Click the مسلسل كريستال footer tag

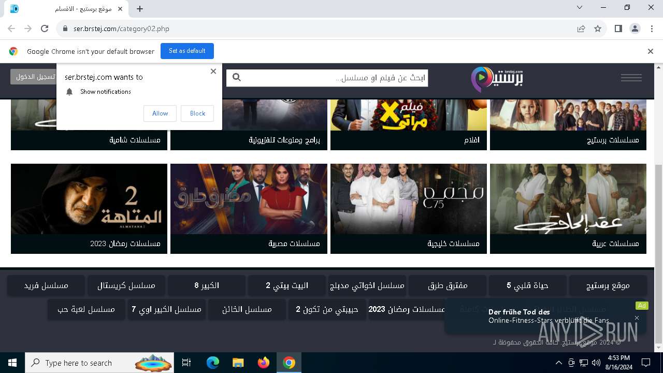point(126,285)
